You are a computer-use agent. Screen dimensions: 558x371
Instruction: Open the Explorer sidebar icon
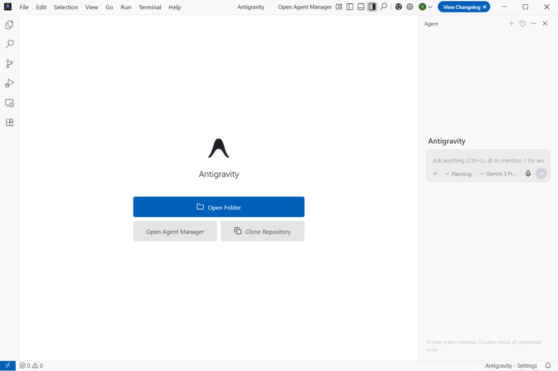point(9,24)
